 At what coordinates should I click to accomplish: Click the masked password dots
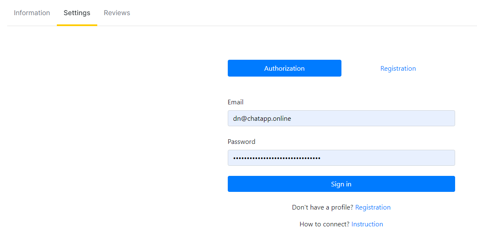tap(277, 158)
